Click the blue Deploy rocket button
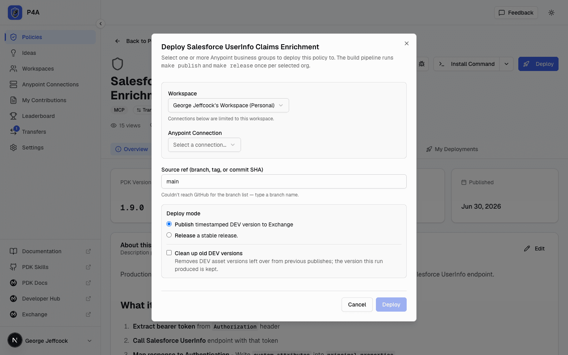Viewport: 568px width, 355px height. click(x=538, y=64)
